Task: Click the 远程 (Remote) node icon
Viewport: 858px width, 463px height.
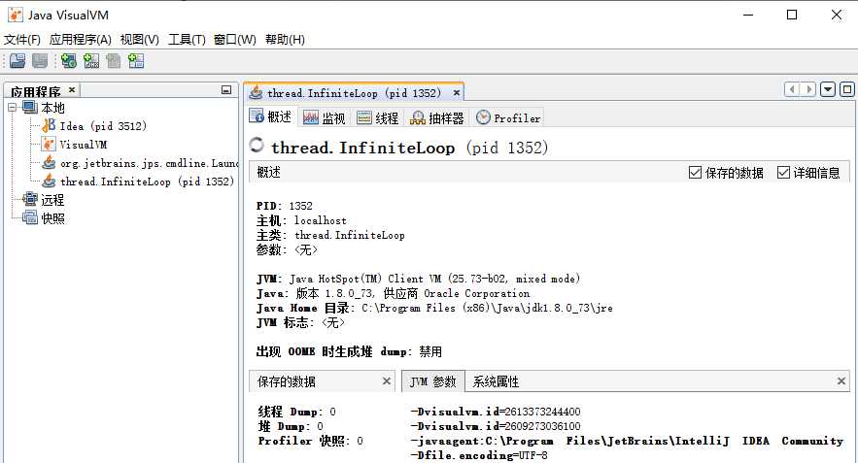Action: pos(29,200)
